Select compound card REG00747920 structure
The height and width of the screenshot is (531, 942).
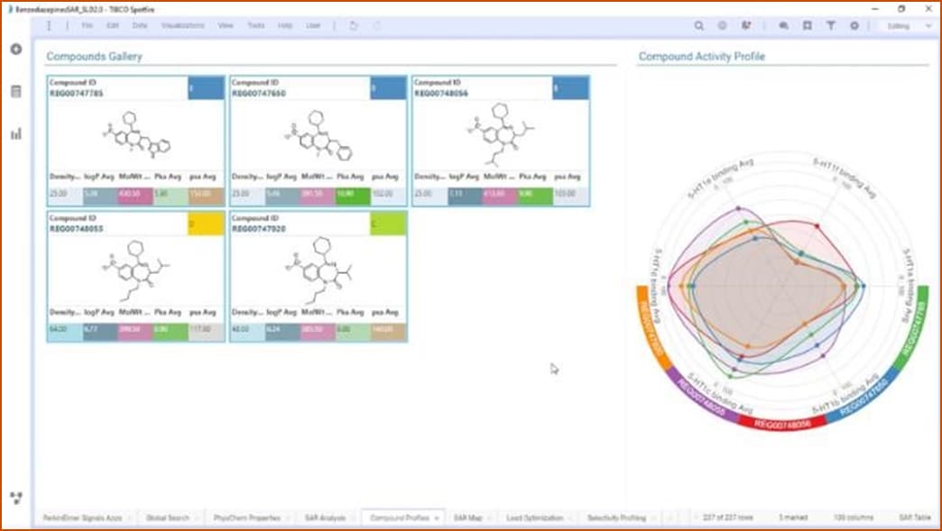[x=318, y=269]
